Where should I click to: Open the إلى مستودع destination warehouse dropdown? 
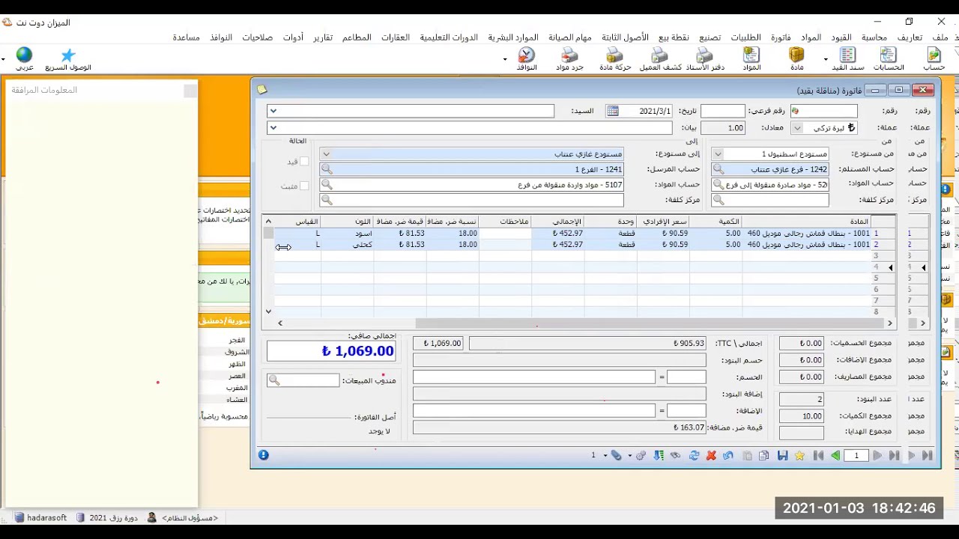pyautogui.click(x=326, y=154)
